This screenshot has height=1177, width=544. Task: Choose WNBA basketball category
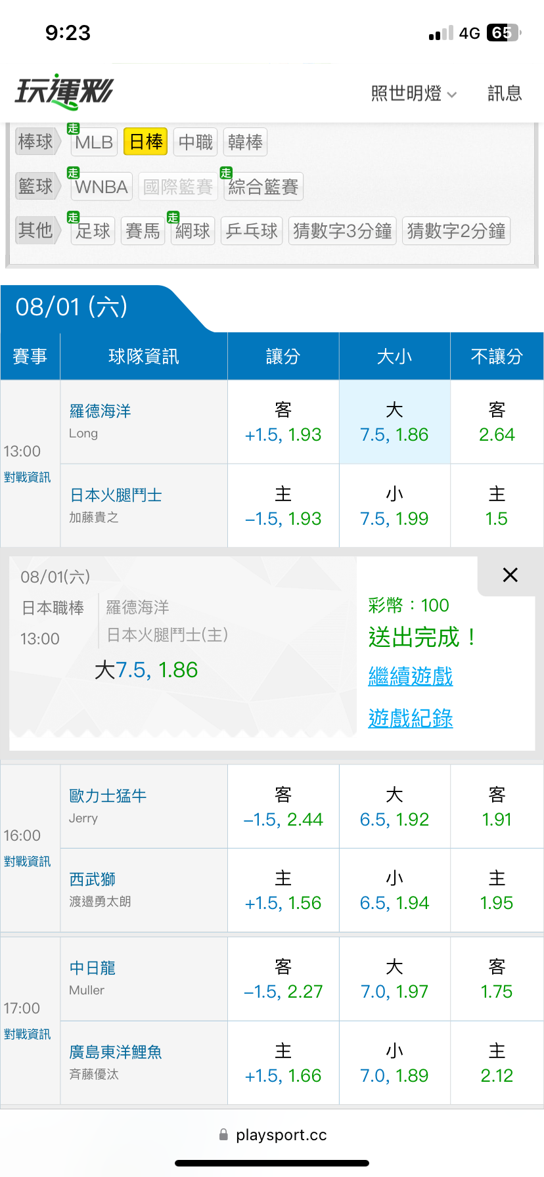click(x=101, y=187)
